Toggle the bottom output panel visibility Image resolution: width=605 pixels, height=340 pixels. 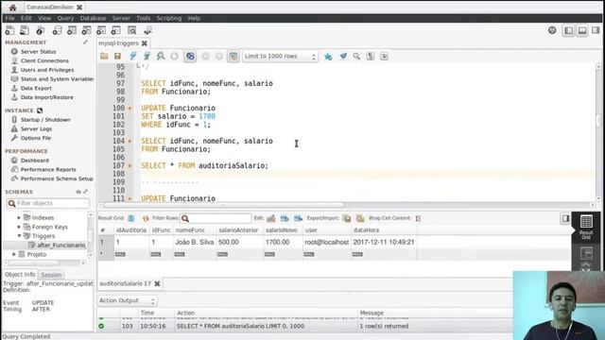(x=582, y=30)
